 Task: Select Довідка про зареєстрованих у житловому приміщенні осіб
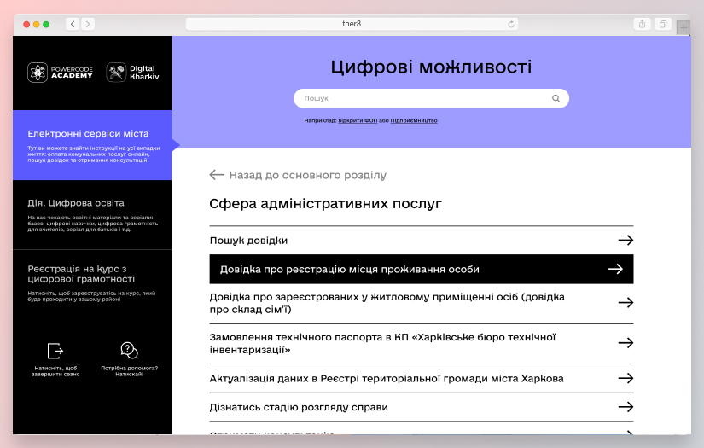(422, 303)
